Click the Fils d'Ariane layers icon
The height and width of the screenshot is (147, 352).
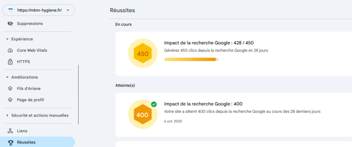[x=10, y=88]
